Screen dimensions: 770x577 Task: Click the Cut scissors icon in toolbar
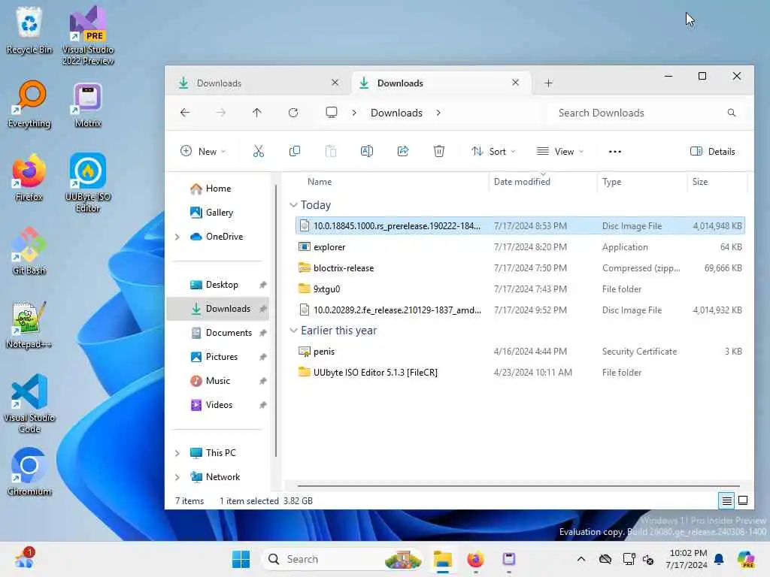(x=259, y=151)
